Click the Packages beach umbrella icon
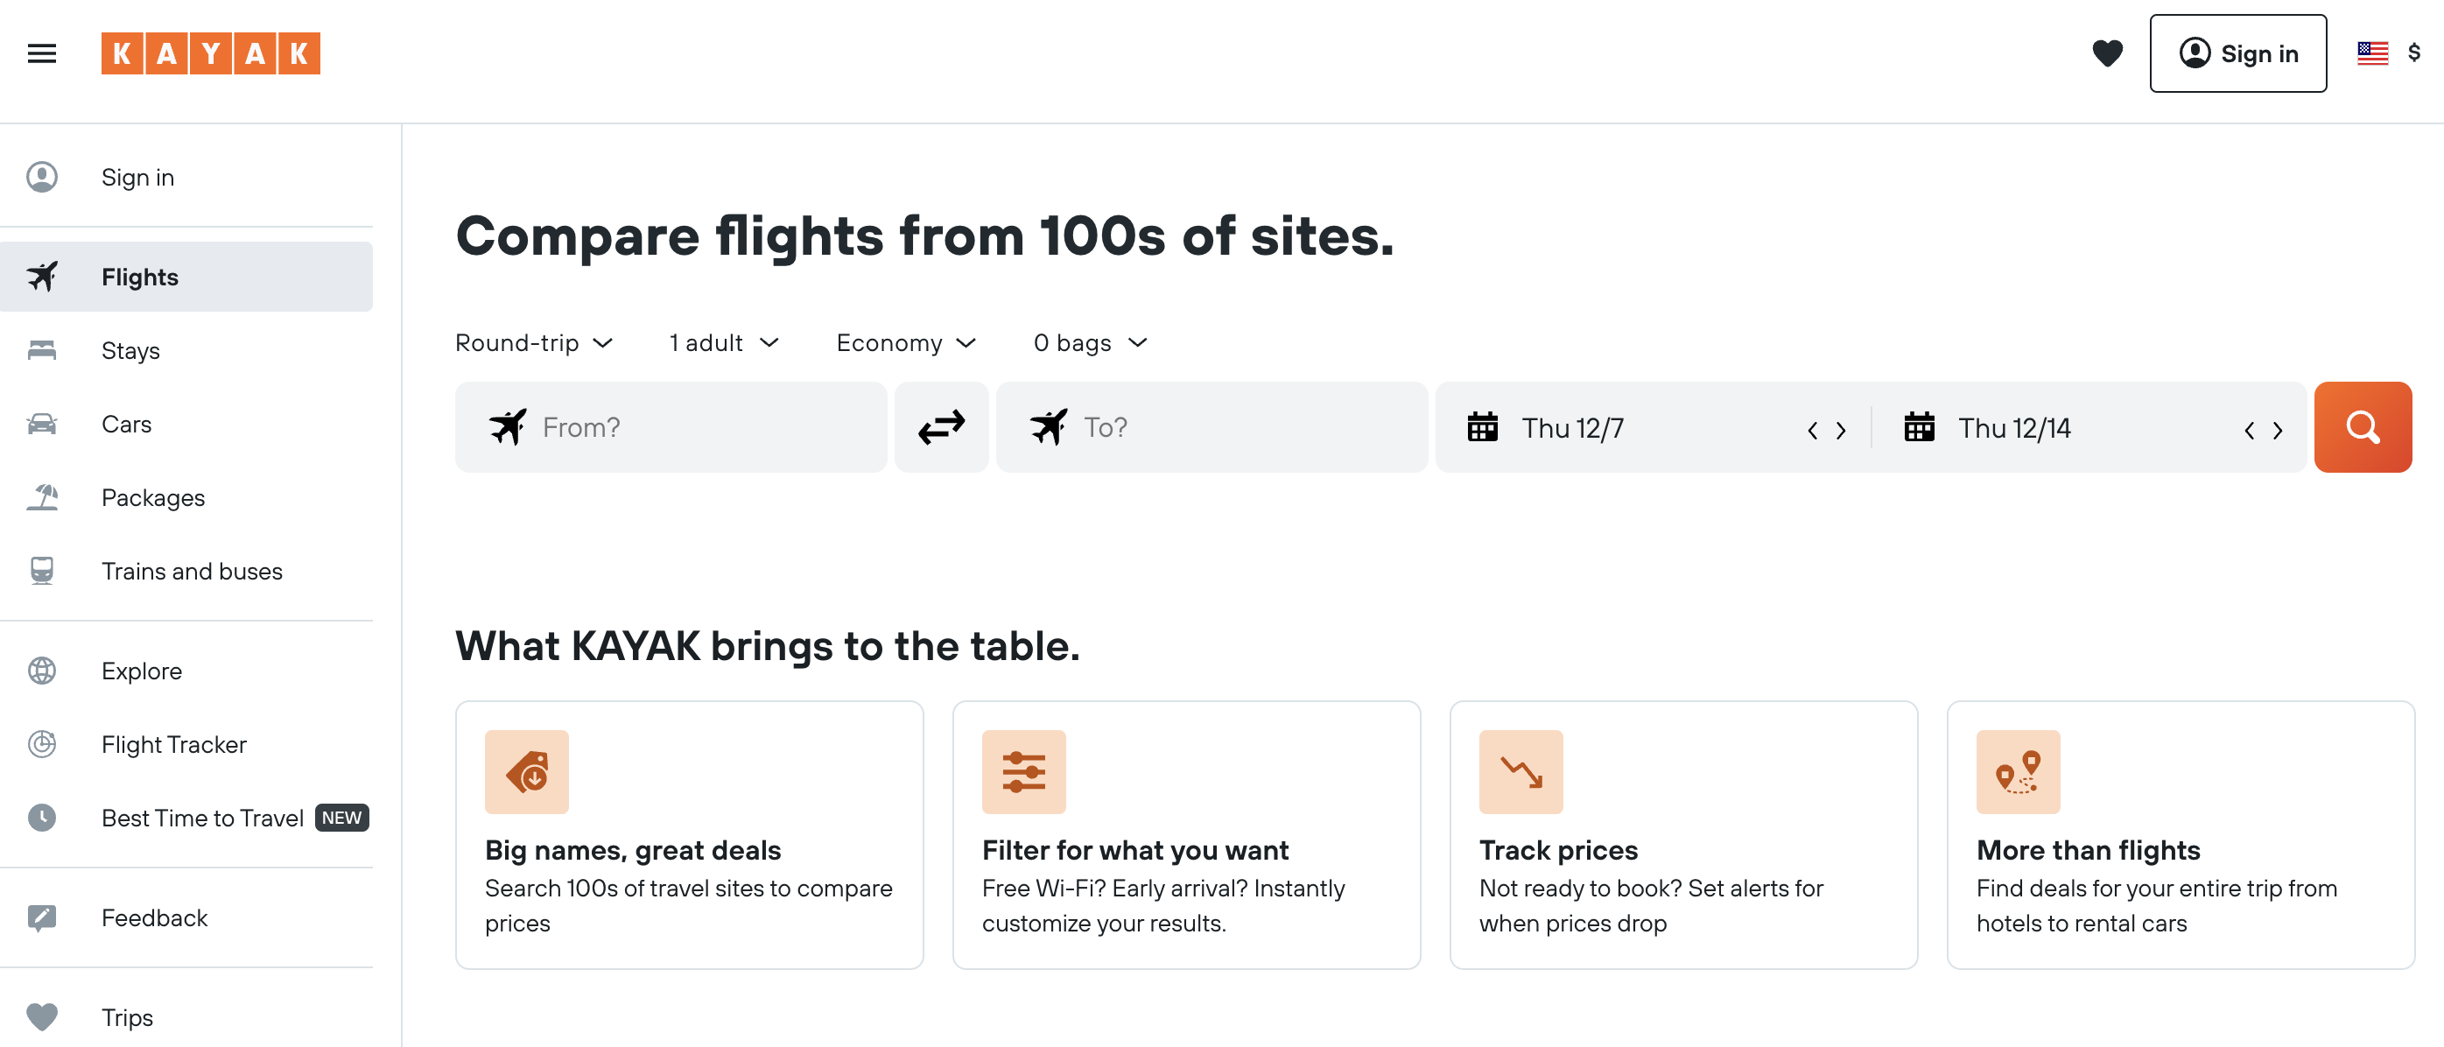Image resolution: width=2444 pixels, height=1047 pixels. [x=42, y=496]
